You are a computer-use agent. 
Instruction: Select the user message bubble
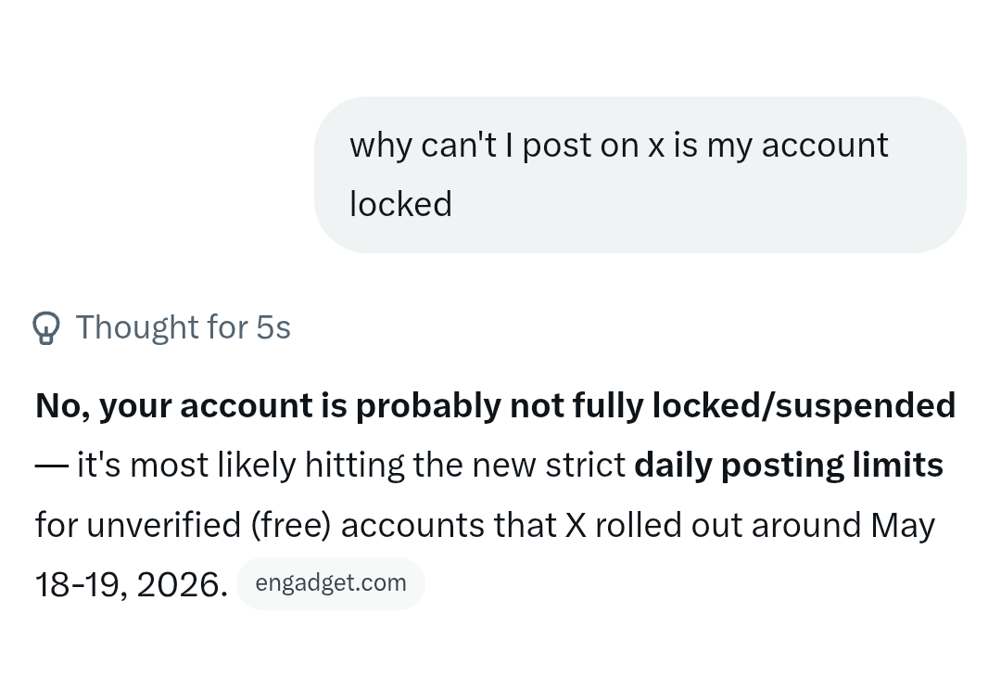click(640, 175)
